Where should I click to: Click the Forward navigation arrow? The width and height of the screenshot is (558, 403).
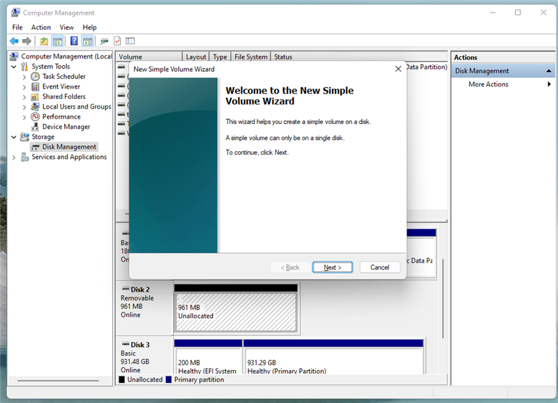coord(26,40)
